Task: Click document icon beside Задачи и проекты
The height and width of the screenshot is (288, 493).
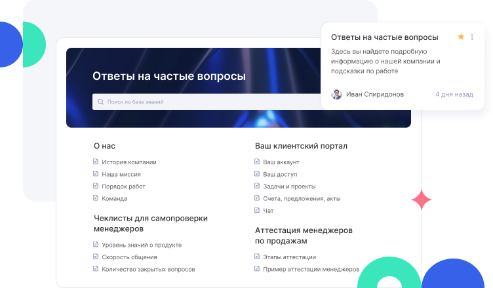Action: pos(257,187)
